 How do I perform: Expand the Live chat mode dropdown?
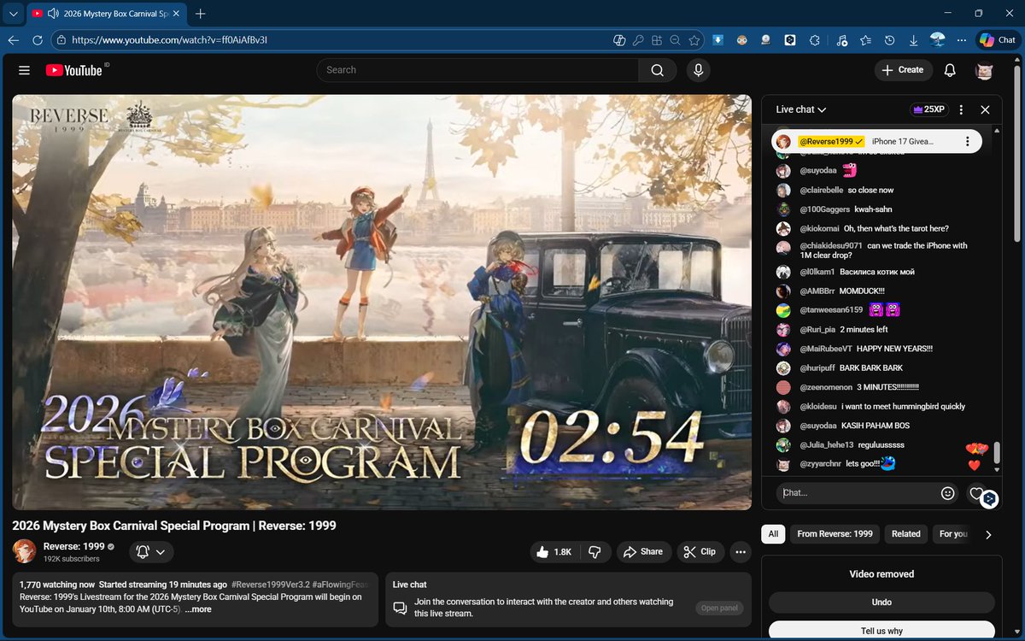pyautogui.click(x=801, y=109)
